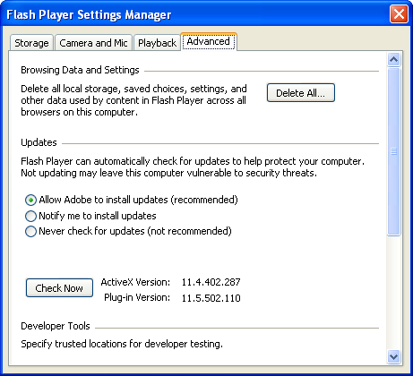
Task: Click the vertical scrollbar thumb
Action: [x=394, y=152]
